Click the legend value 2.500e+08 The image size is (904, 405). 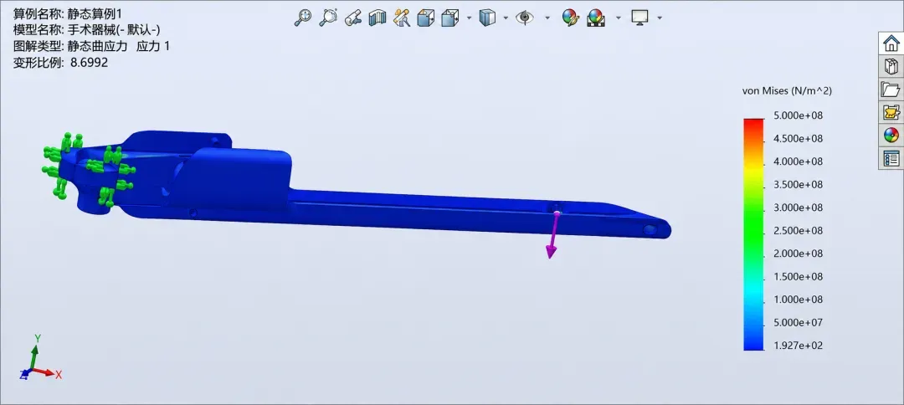tap(798, 230)
